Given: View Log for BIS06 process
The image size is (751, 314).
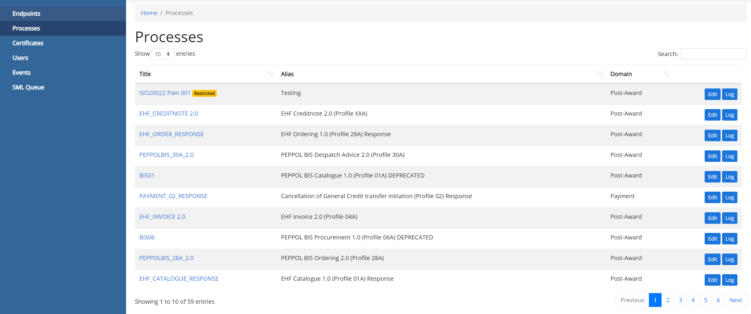Looking at the screenshot, I should click(729, 239).
